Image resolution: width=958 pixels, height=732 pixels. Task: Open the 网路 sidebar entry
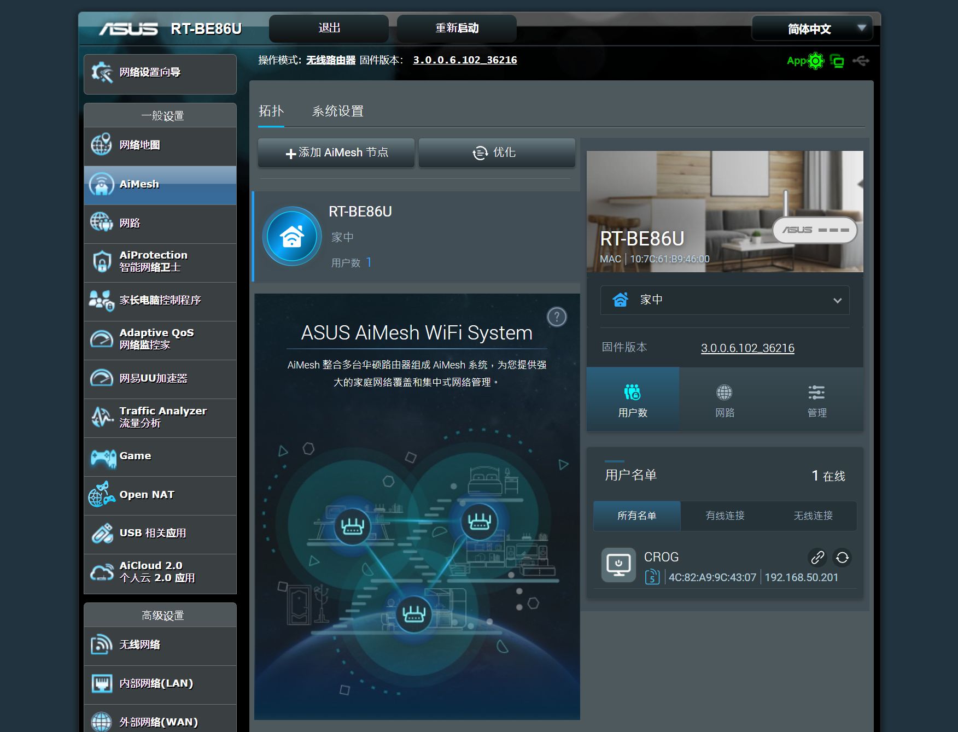point(160,224)
